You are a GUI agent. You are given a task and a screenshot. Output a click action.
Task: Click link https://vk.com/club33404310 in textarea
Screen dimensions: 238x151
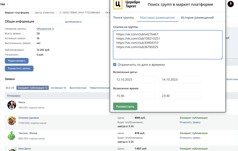tap(137, 43)
